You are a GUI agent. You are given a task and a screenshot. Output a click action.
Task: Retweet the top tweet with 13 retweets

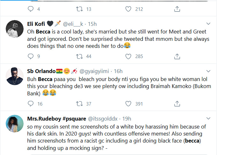79,9
